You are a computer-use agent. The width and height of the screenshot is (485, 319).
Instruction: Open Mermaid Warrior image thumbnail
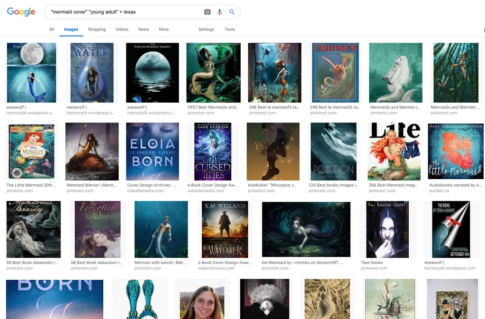point(92,152)
